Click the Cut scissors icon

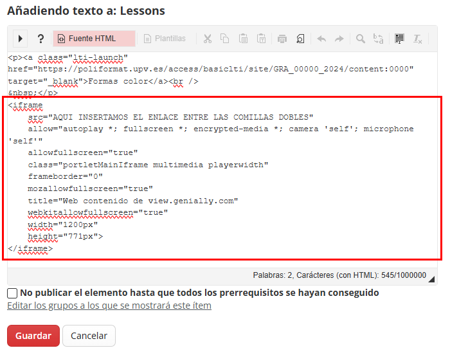[x=207, y=39]
